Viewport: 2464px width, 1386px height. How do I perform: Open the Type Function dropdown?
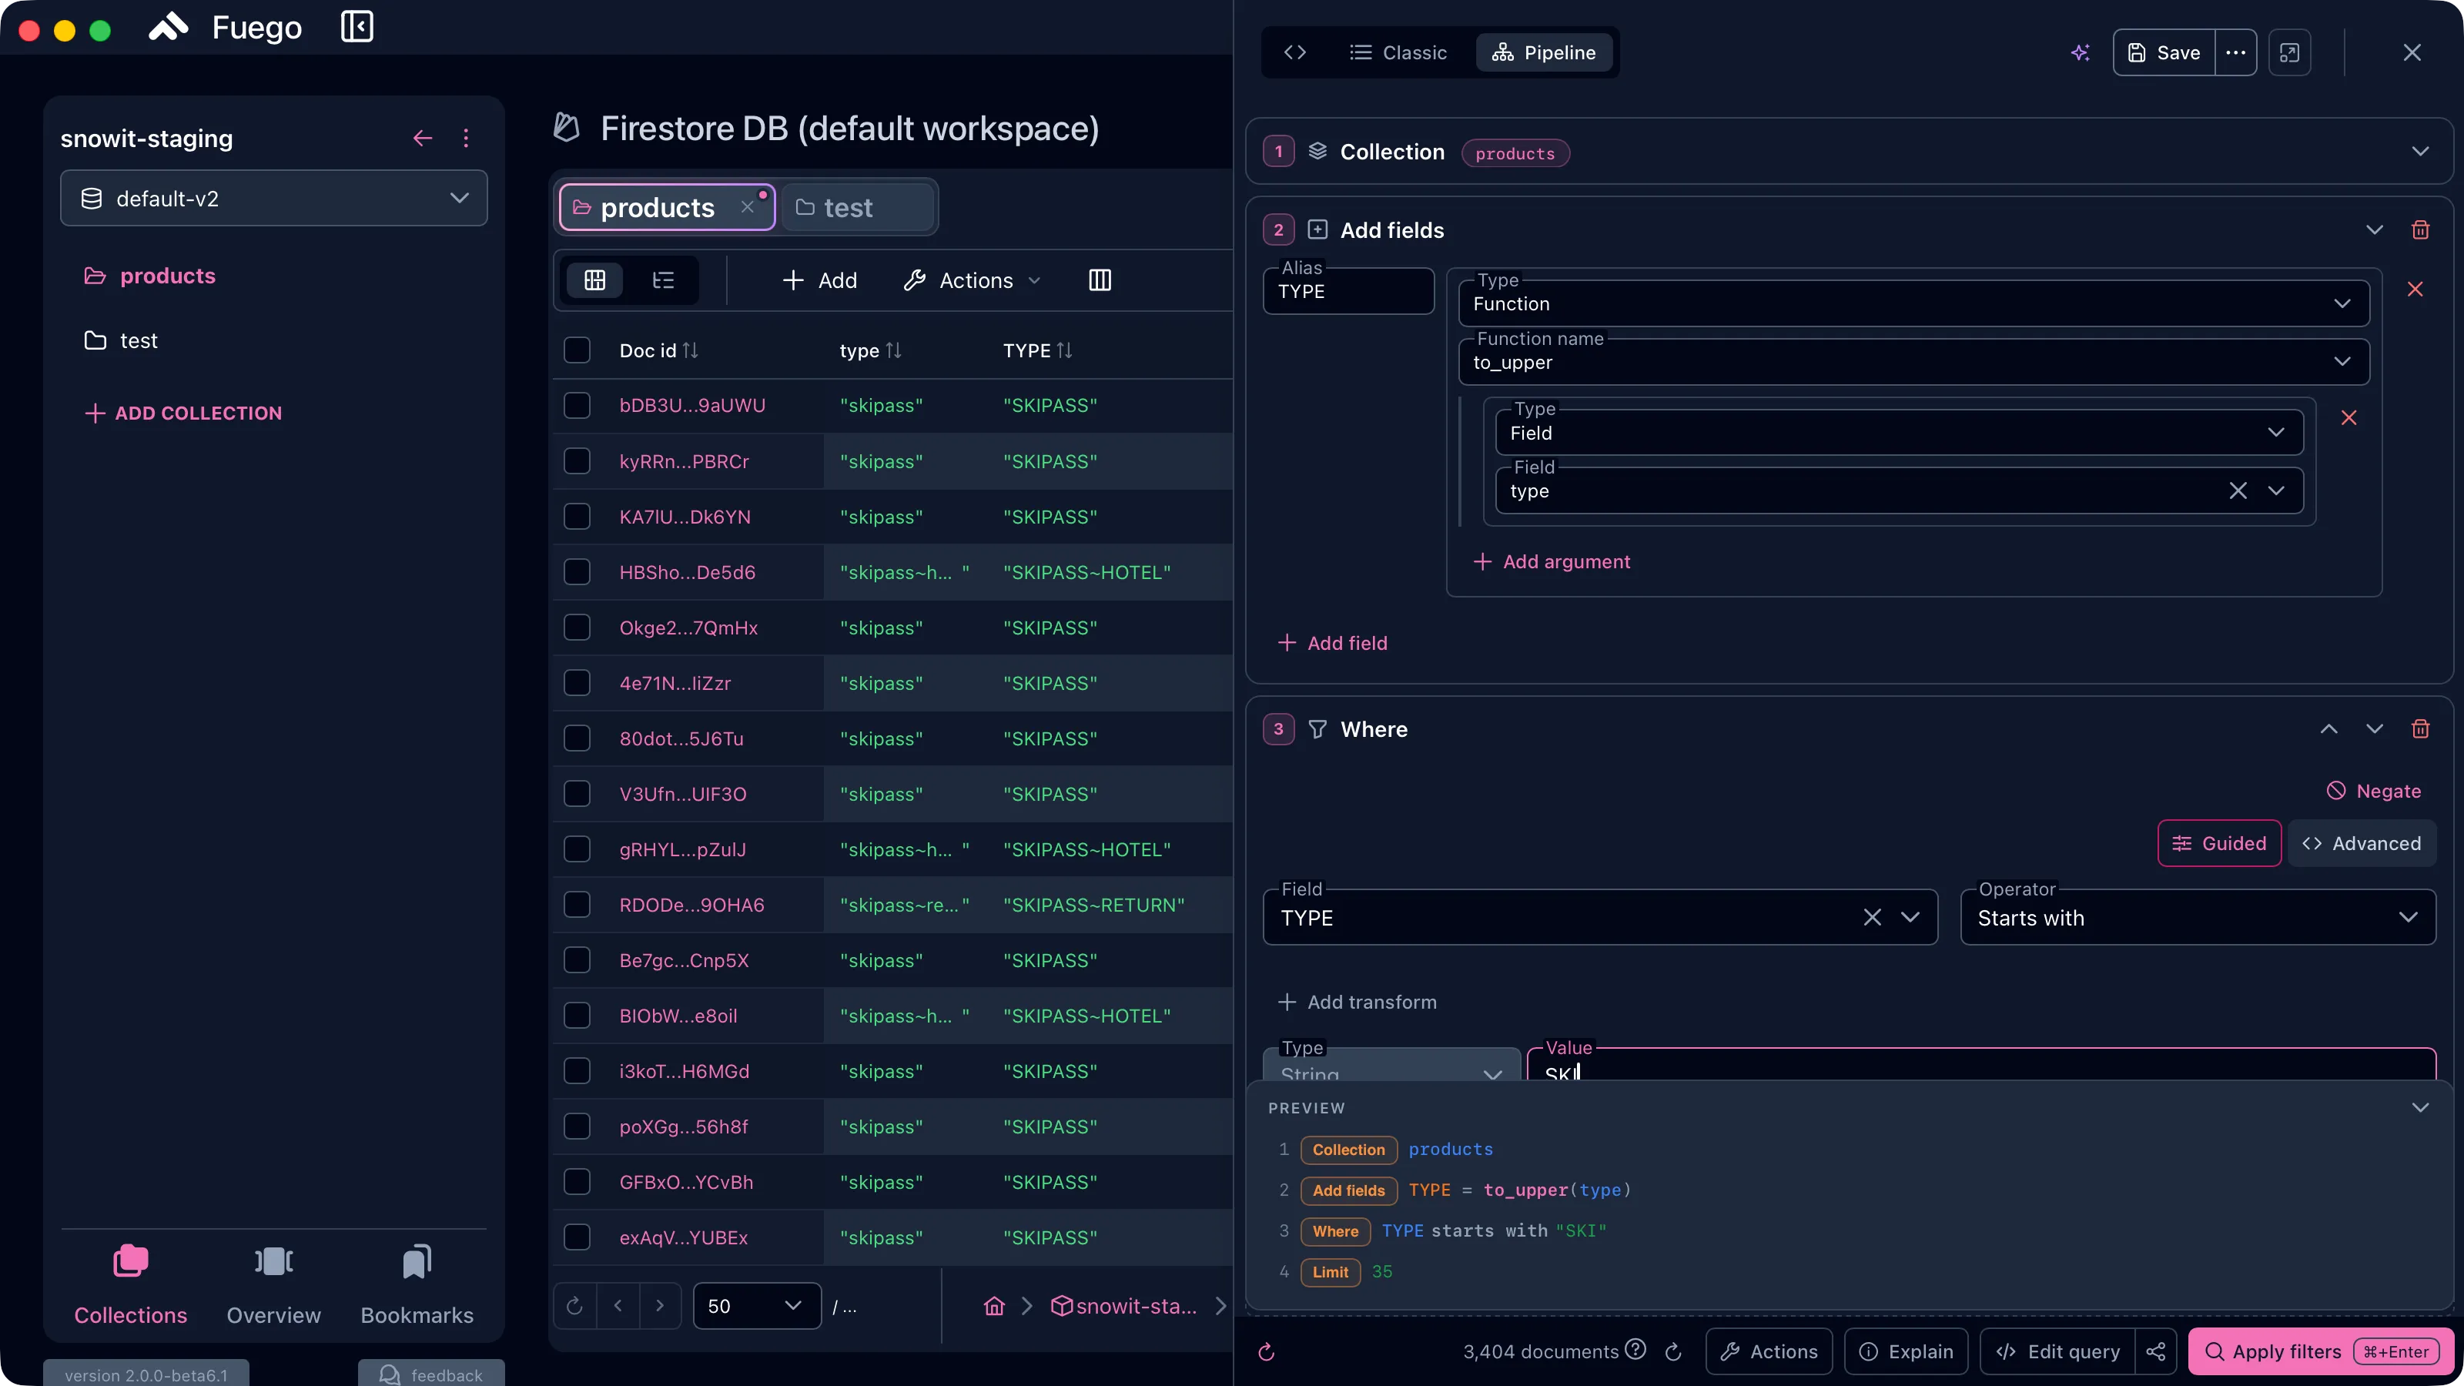(1913, 303)
